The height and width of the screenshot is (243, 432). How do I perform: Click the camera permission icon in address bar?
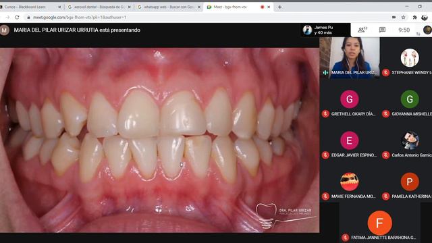click(x=394, y=17)
